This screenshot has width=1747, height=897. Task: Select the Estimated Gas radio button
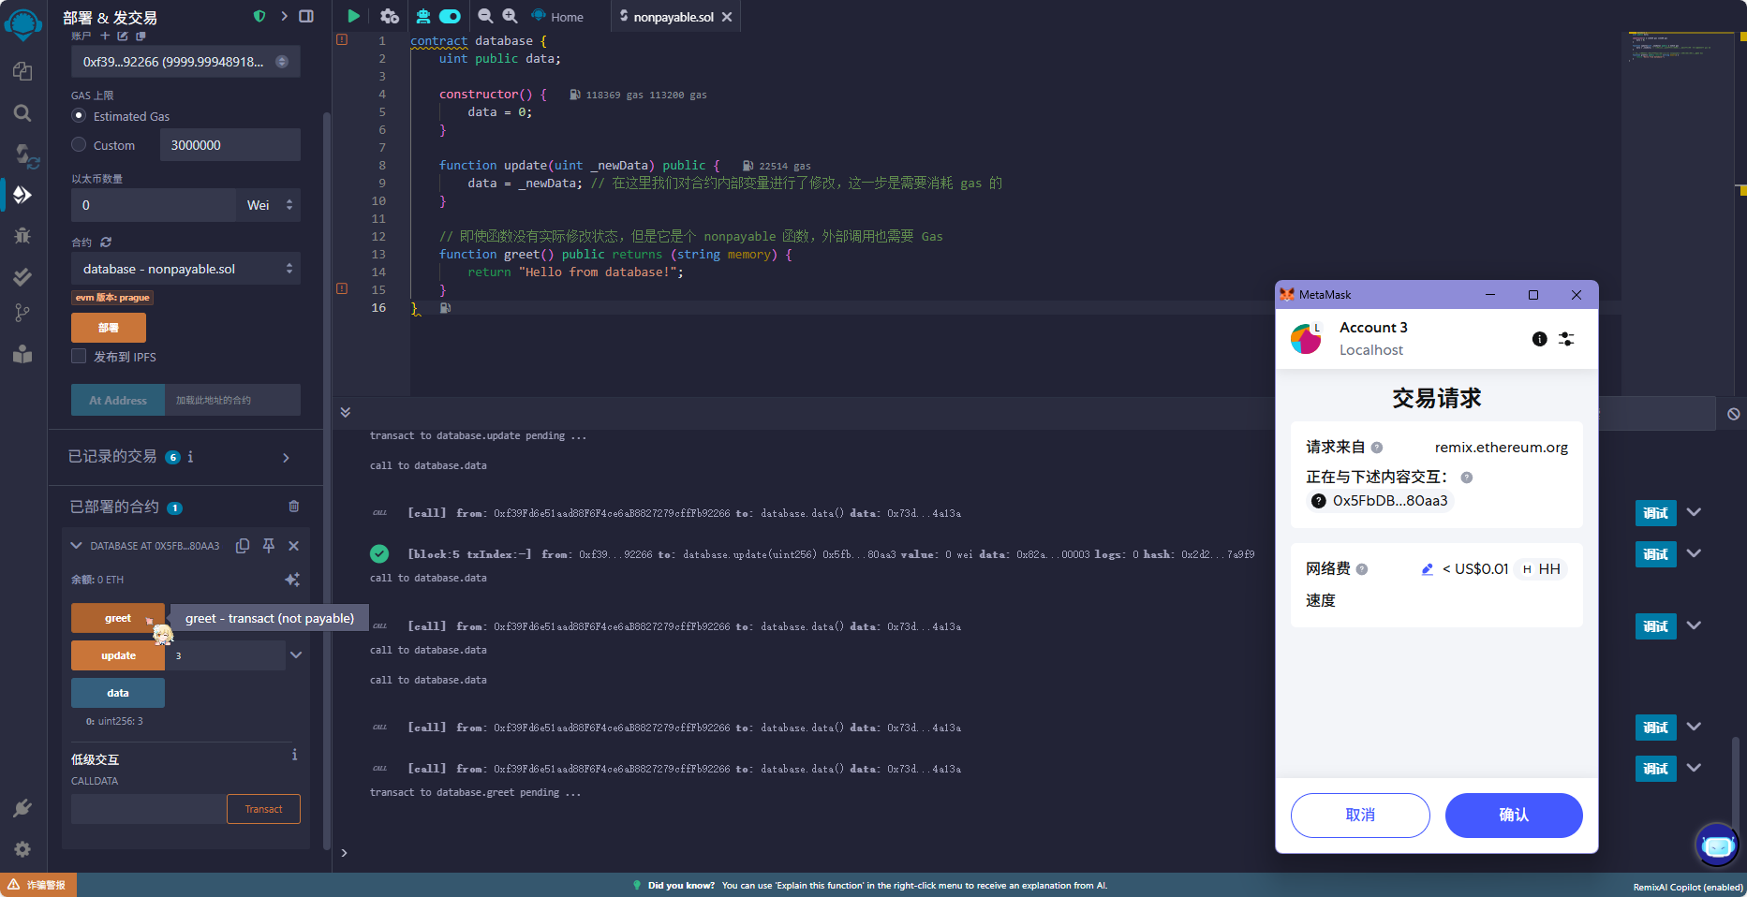(80, 116)
